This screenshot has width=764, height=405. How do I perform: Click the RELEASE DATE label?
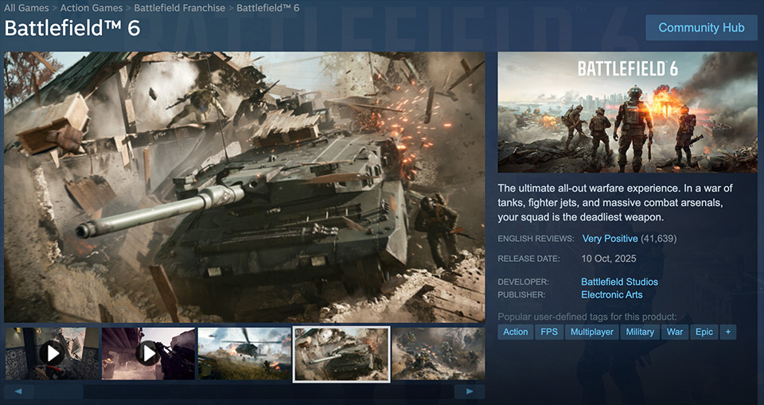528,259
